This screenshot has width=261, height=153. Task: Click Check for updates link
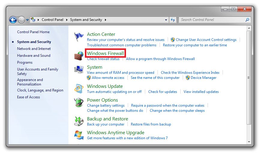[163, 92]
